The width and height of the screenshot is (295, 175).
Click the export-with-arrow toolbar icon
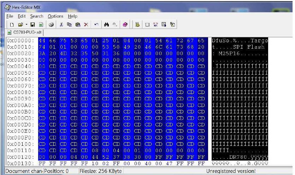(164, 25)
